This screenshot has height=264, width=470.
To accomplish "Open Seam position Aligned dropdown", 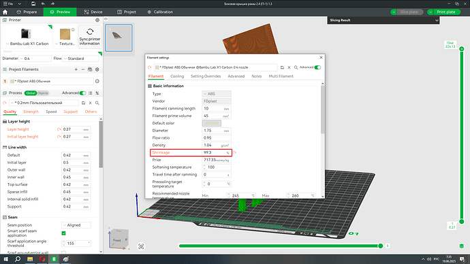I will point(76,225).
